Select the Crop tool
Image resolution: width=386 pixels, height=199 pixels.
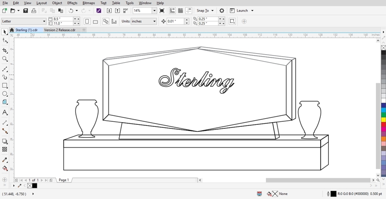click(x=5, y=50)
